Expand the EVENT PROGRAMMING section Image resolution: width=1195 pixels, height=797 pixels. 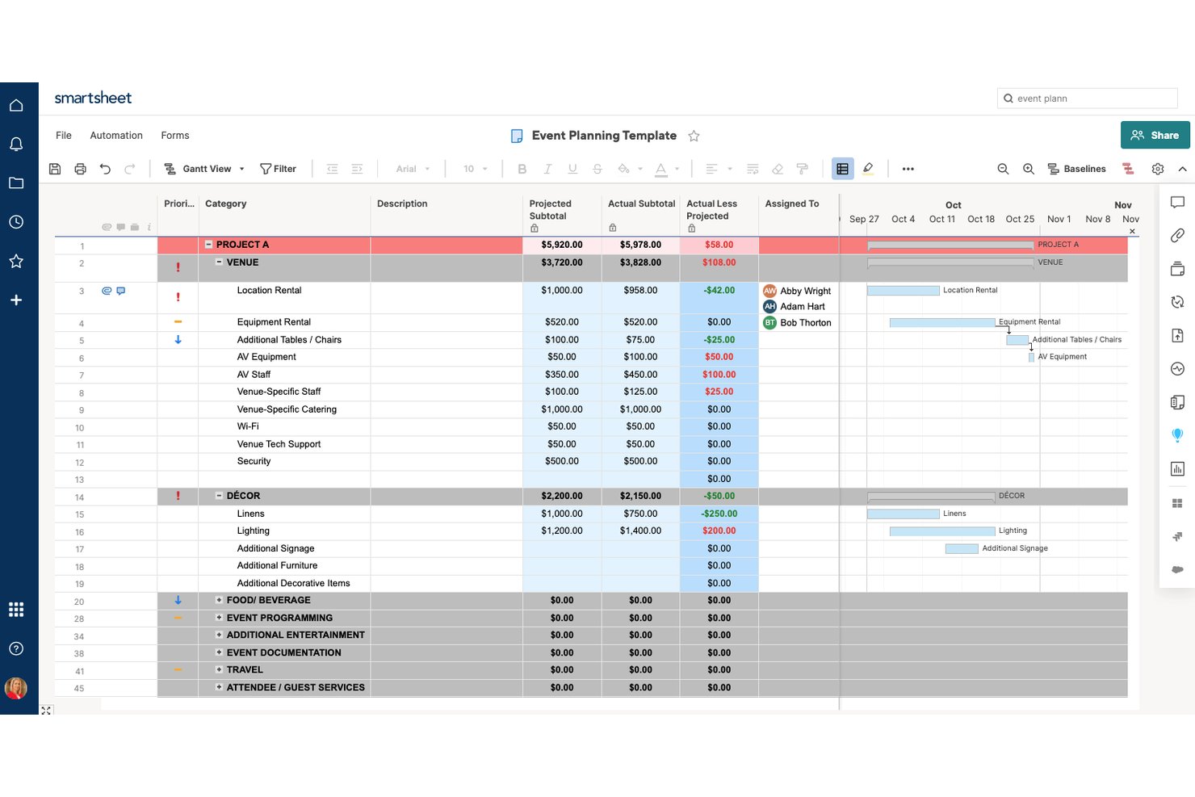click(x=219, y=617)
